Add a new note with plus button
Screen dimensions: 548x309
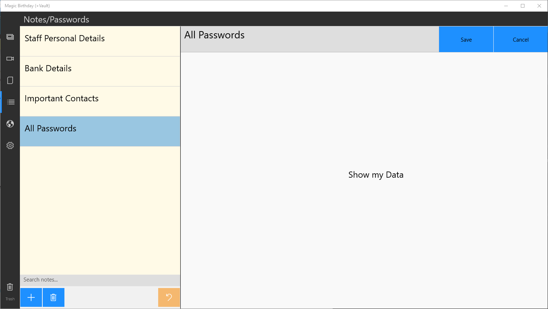pos(31,297)
